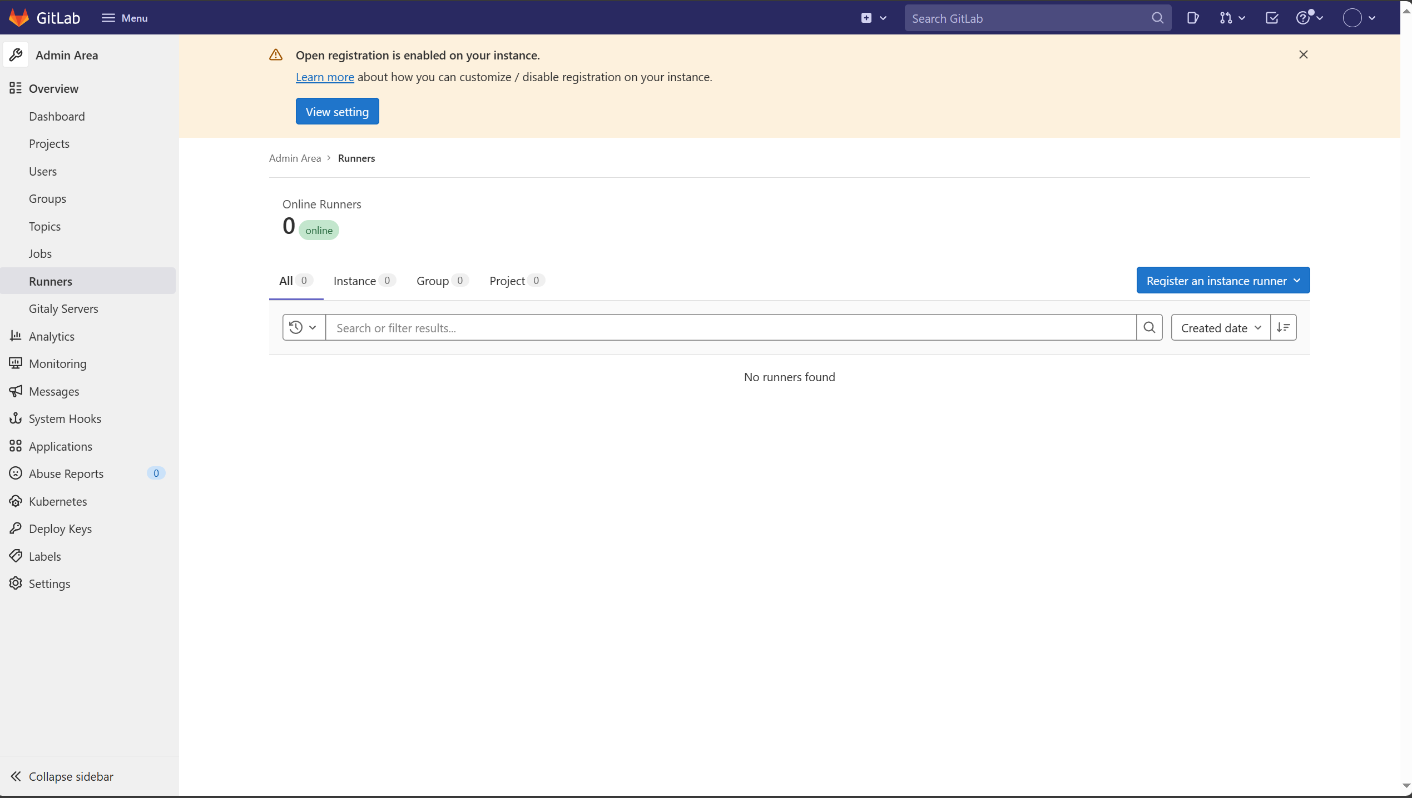
Task: Click the Search or filter results field
Action: pos(730,328)
